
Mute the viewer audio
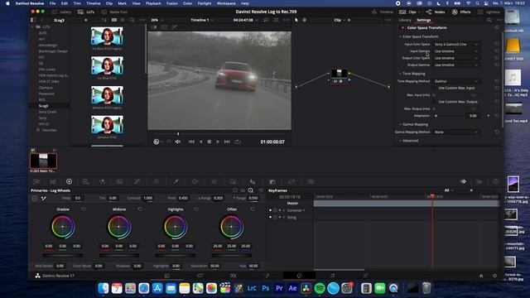click(178, 142)
